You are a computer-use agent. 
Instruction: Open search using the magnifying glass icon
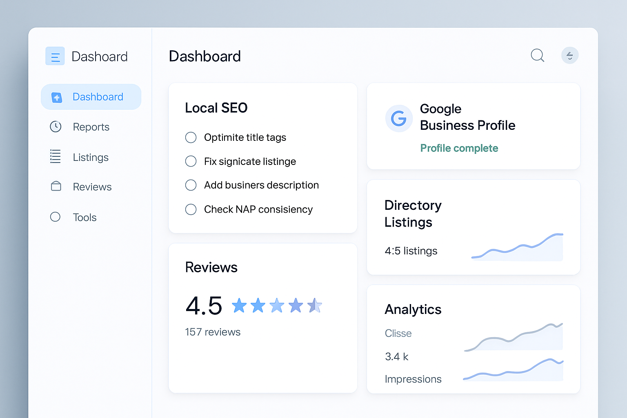pos(537,56)
